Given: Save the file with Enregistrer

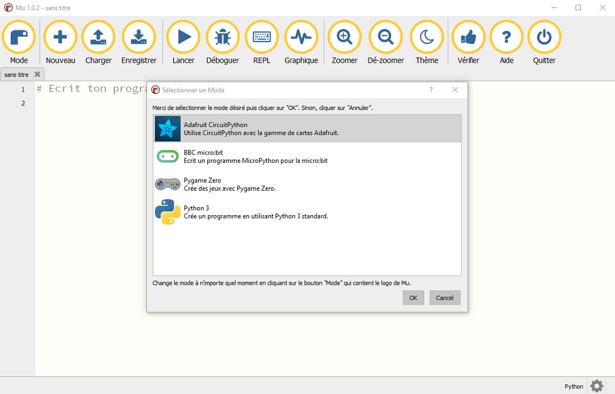Looking at the screenshot, I should coord(139,42).
